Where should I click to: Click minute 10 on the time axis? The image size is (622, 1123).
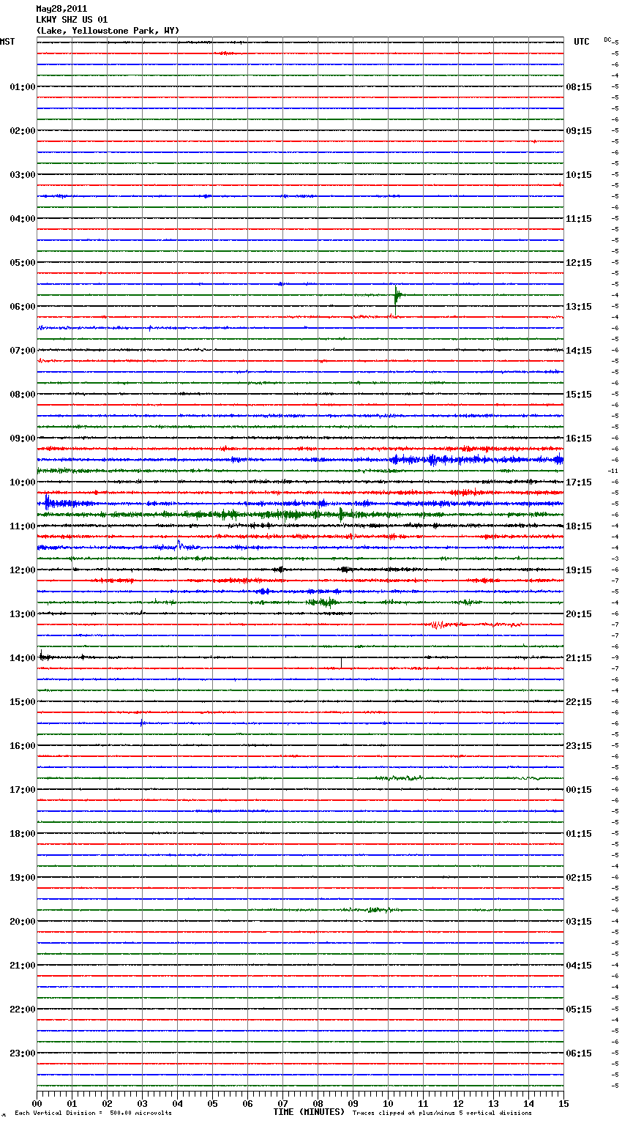tap(388, 1103)
